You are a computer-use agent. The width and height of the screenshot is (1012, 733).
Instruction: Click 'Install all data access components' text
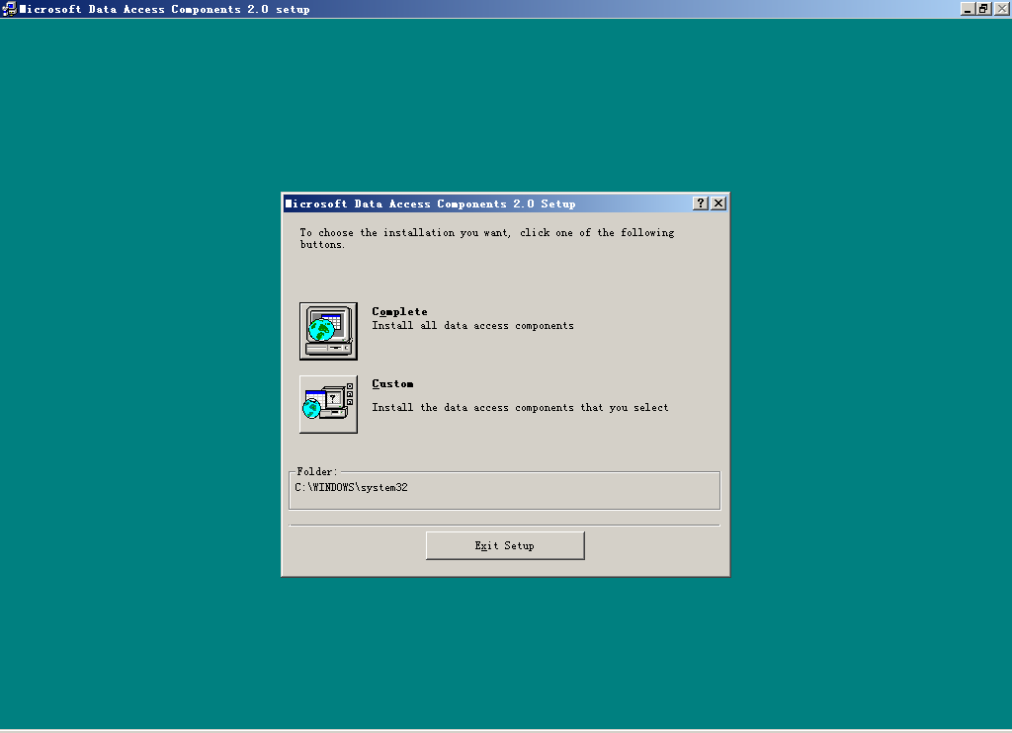[472, 326]
